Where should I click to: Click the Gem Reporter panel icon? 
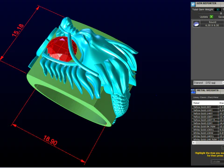tap(193, 4)
